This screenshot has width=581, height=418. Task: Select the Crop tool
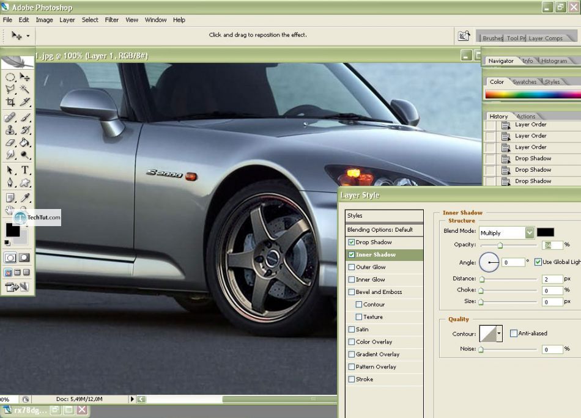tap(10, 102)
